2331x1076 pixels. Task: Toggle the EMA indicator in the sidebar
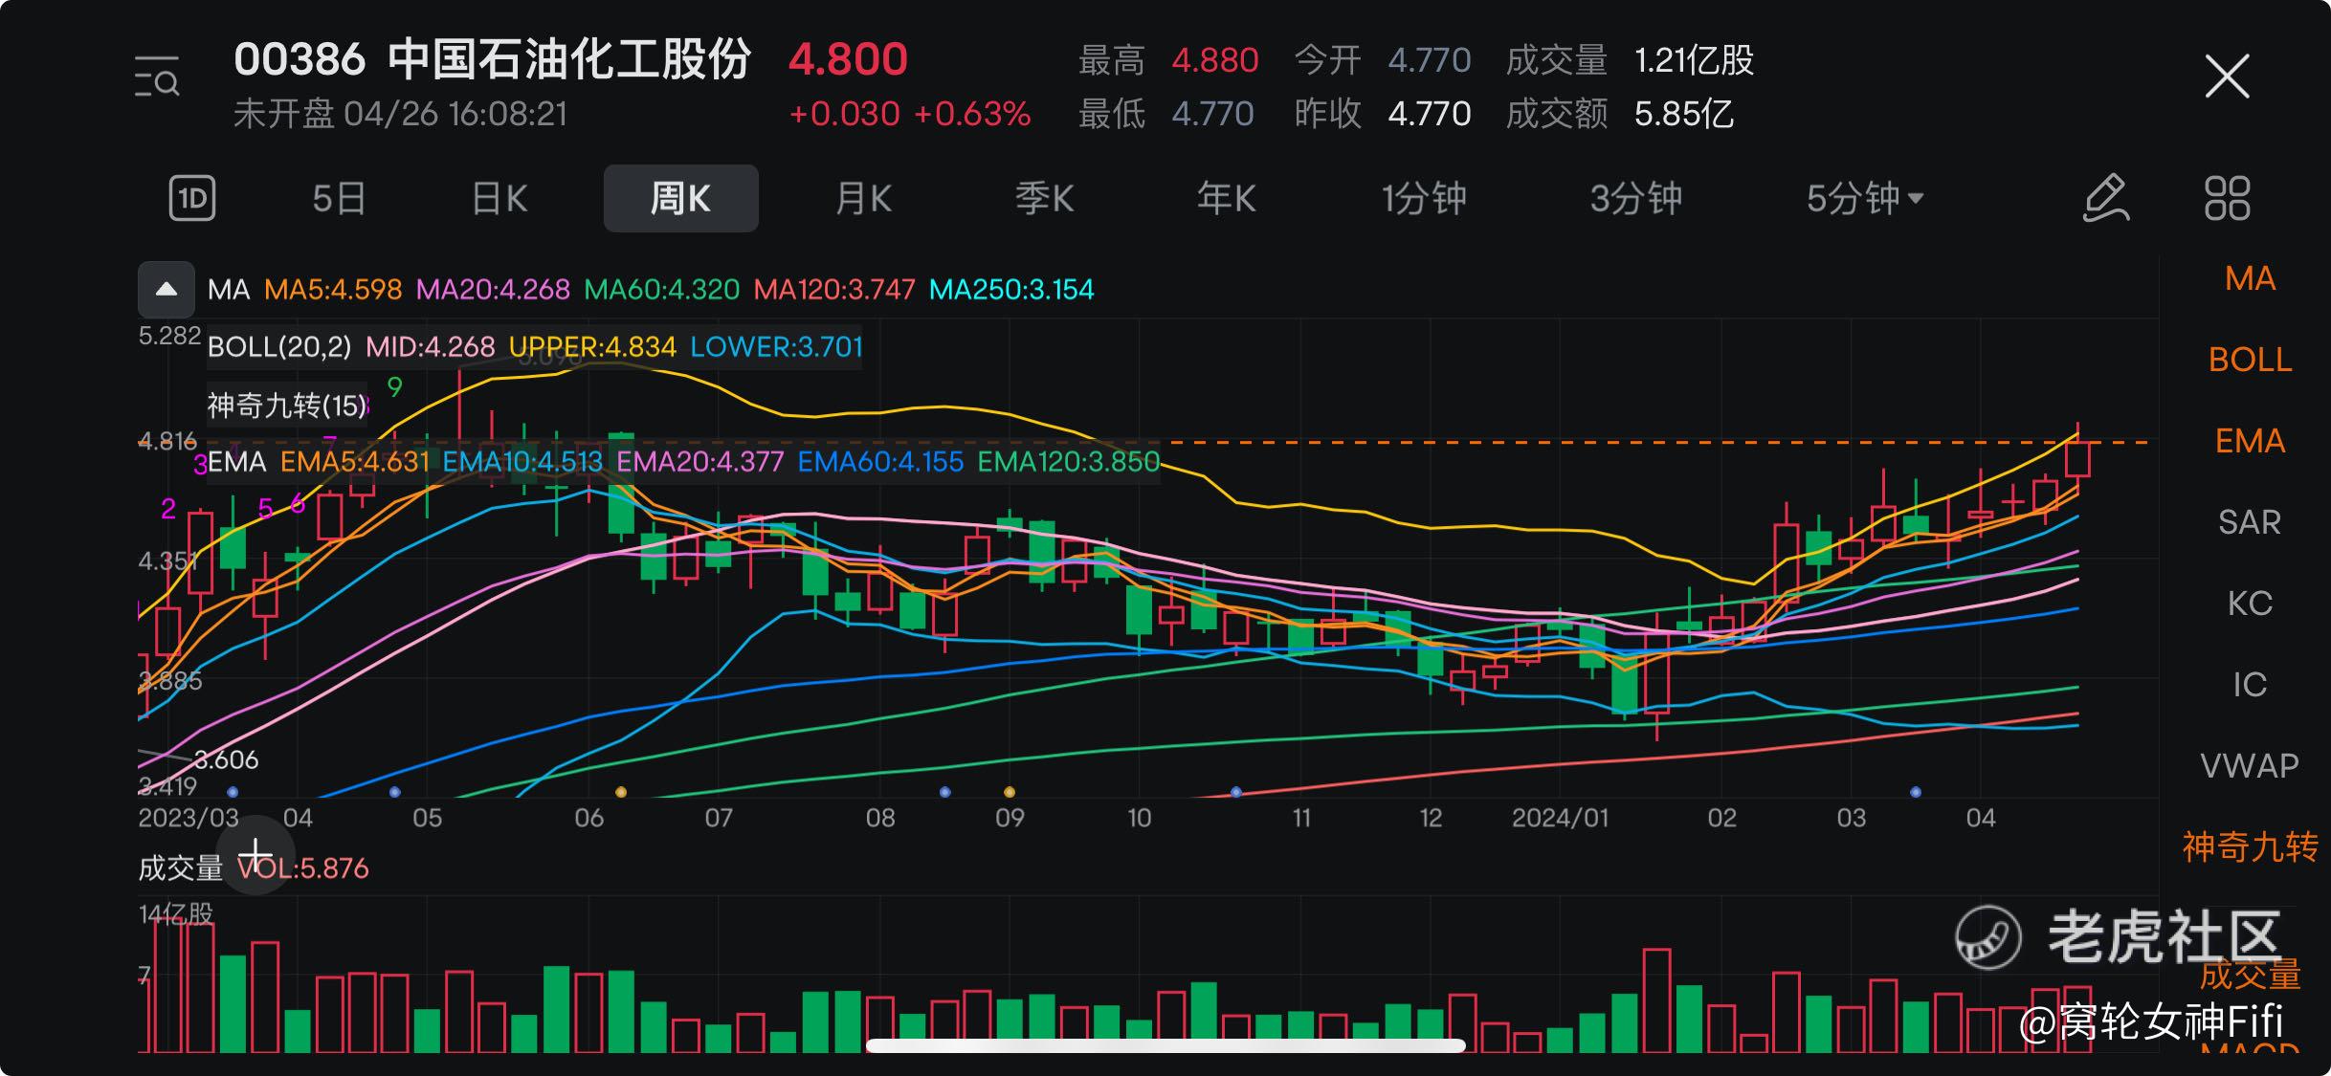tap(2250, 441)
